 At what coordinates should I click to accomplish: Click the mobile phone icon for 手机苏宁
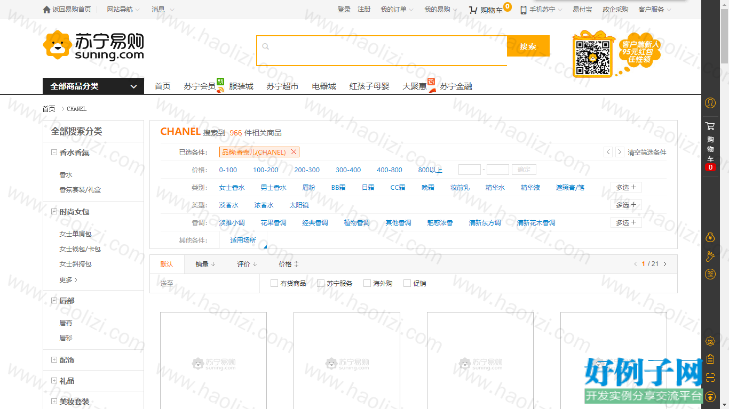point(524,10)
